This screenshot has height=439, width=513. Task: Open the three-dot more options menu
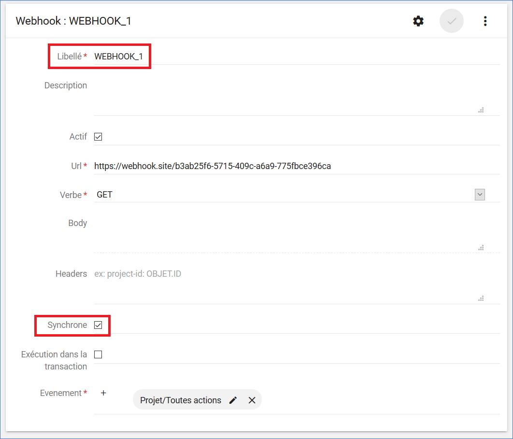(x=485, y=21)
